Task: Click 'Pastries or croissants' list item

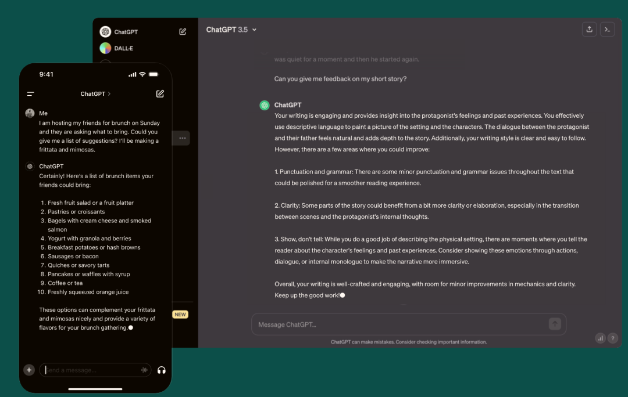Action: coord(76,212)
